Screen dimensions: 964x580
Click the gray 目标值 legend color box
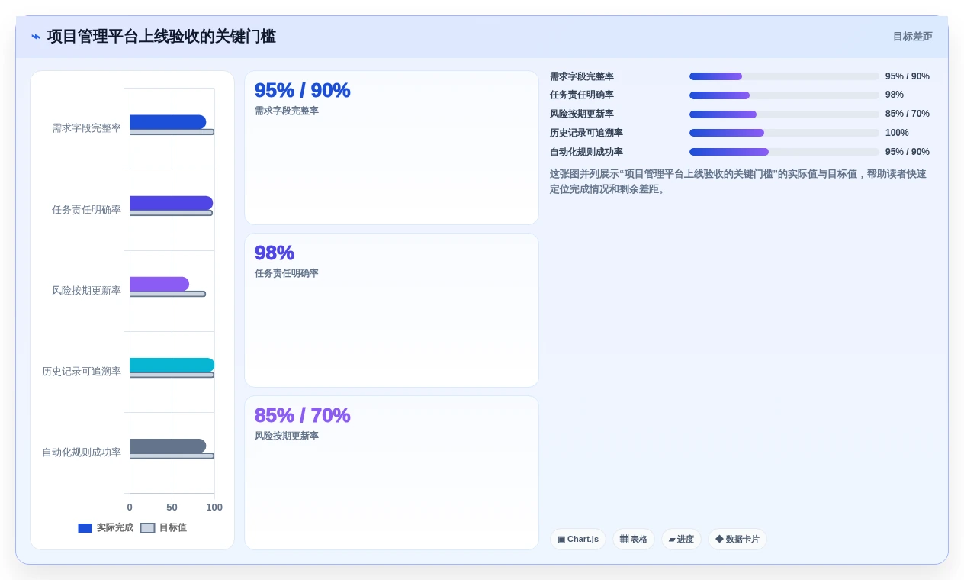tap(148, 528)
